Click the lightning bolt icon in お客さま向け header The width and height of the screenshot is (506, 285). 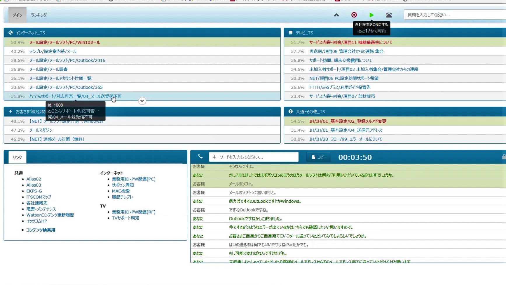pyautogui.click(x=11, y=112)
